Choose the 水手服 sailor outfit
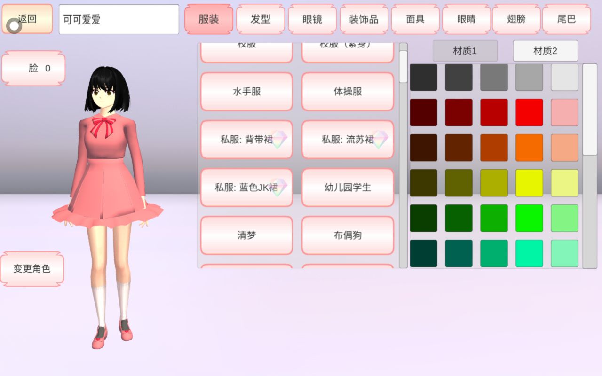Image resolution: width=602 pixels, height=376 pixels. point(246,92)
